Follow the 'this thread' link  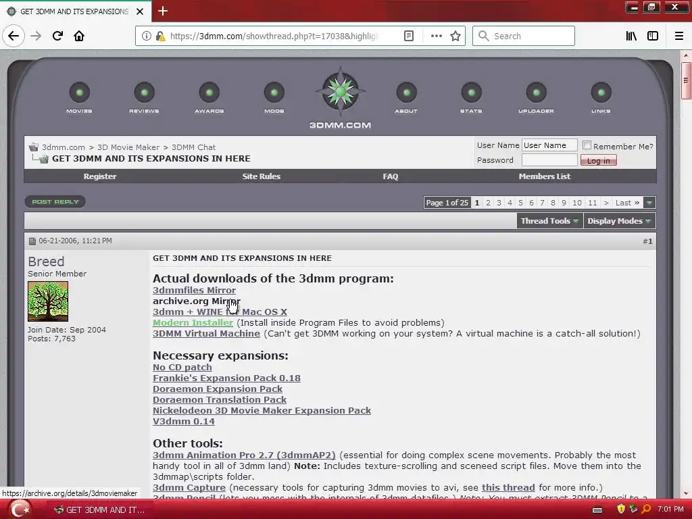click(508, 488)
